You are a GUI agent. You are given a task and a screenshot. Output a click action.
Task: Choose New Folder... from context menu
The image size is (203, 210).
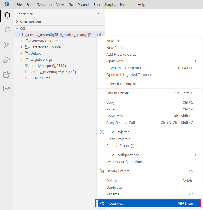[x=149, y=48]
